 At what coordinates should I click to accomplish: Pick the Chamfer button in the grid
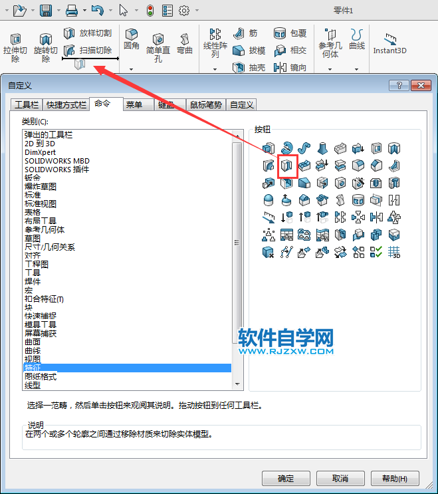(376, 166)
